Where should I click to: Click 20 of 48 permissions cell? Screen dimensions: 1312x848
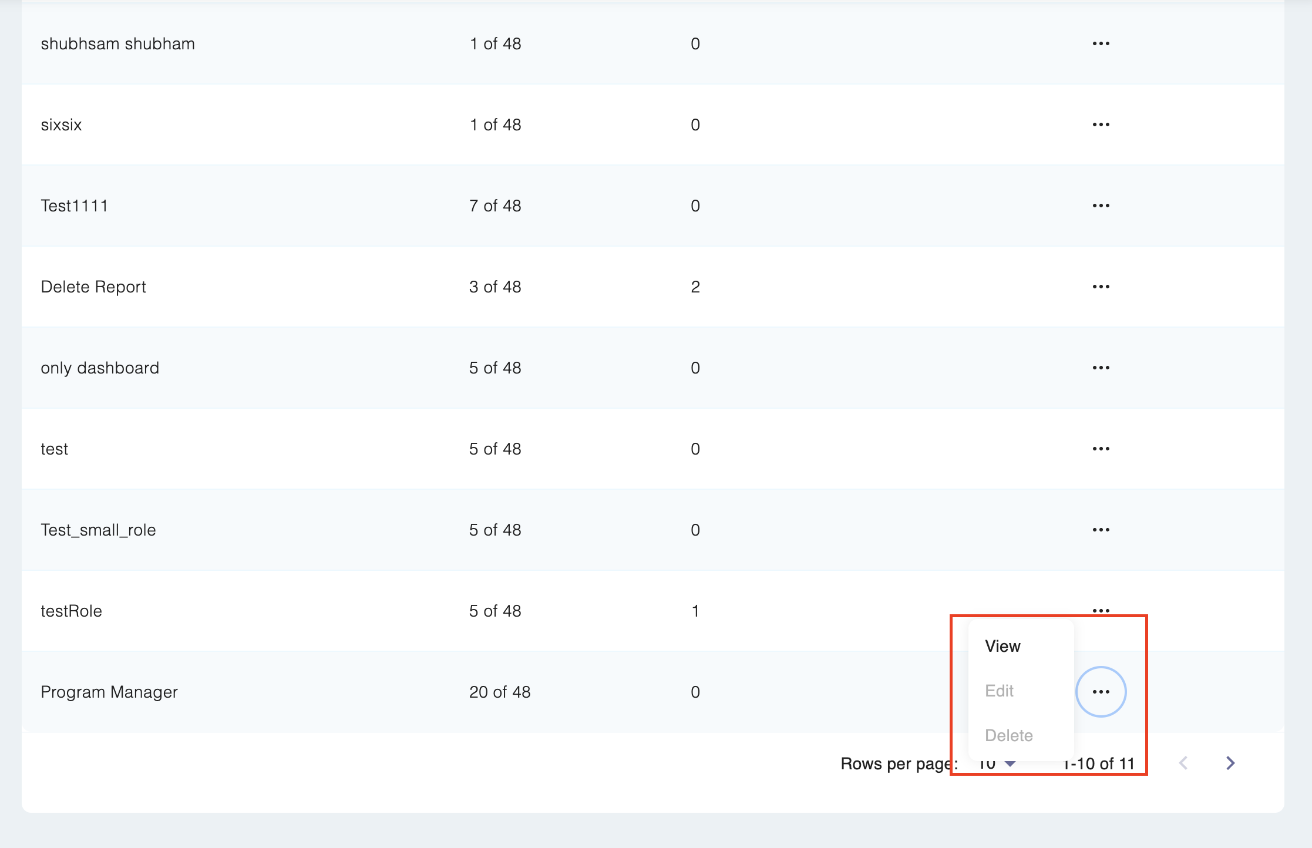click(500, 692)
